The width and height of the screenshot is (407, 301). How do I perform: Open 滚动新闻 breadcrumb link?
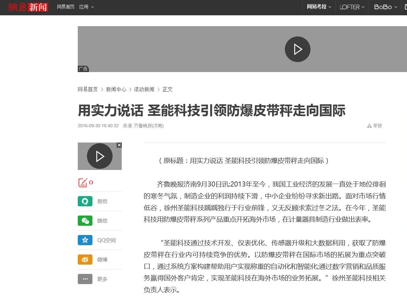coord(144,90)
